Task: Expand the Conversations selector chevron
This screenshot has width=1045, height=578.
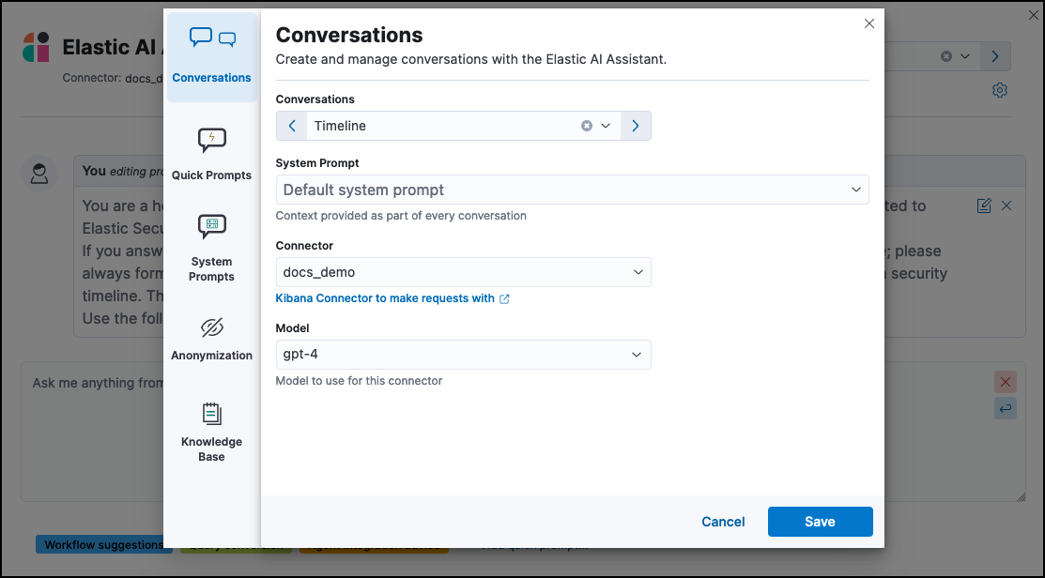Action: point(606,125)
